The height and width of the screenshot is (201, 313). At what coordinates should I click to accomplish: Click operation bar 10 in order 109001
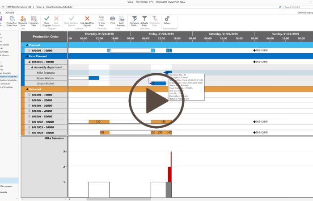131,50
